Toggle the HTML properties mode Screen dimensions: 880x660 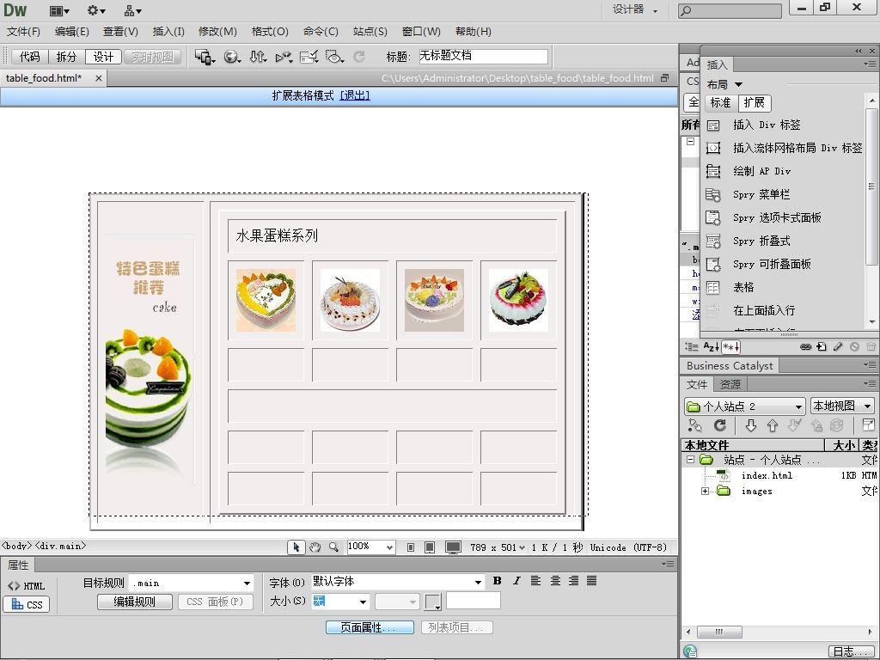click(27, 586)
